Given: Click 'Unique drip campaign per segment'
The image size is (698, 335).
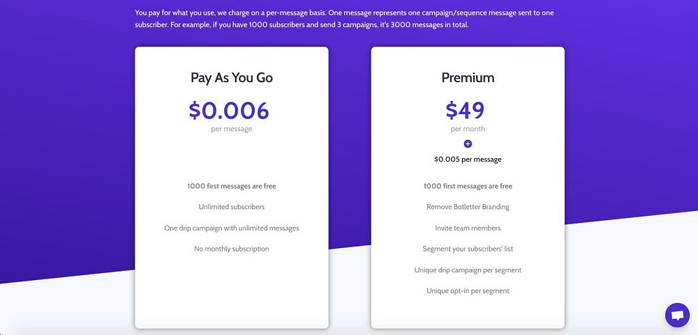Looking at the screenshot, I should (x=468, y=270).
